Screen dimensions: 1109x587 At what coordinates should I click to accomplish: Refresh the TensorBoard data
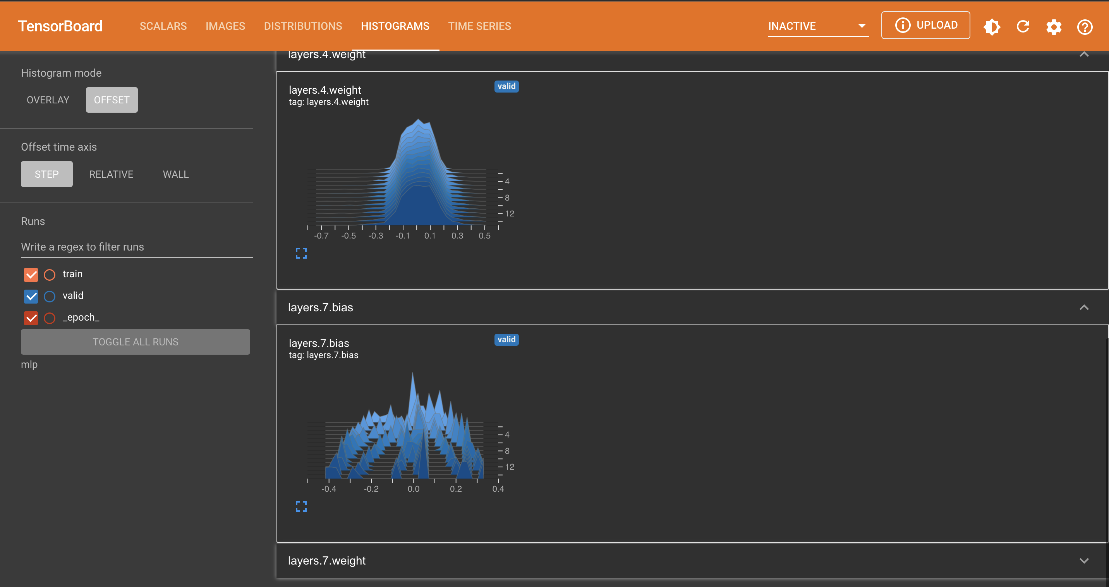1023,27
